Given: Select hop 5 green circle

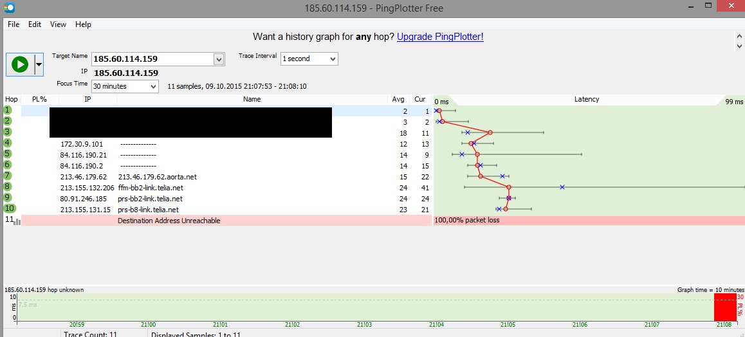Looking at the screenshot, I should point(7,154).
